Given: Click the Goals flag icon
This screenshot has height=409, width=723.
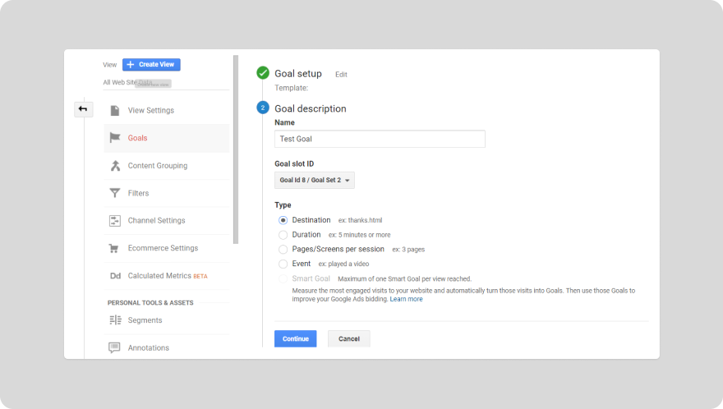Looking at the screenshot, I should coord(115,138).
